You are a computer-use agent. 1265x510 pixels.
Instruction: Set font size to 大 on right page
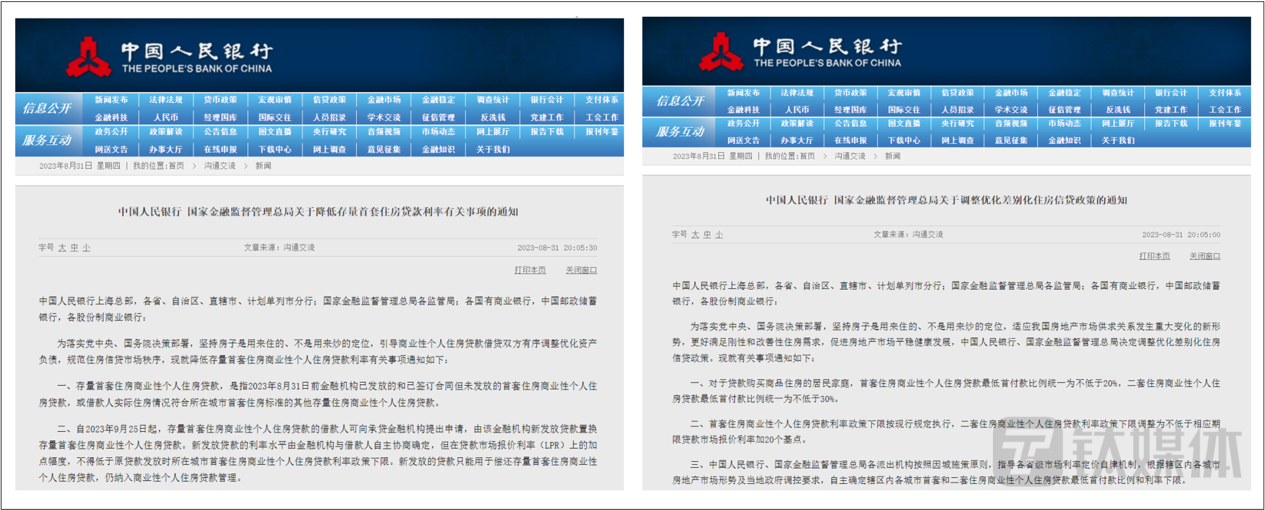click(695, 234)
